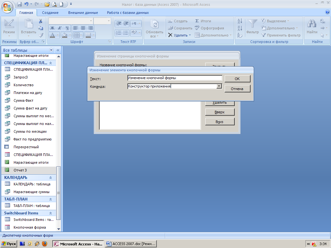Open the Все таблицы pane dropdown arrow
Viewport: 331px width, 248px height.
point(51,50)
